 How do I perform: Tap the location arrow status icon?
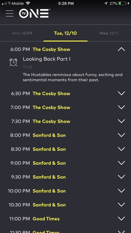[x=106, y=3]
